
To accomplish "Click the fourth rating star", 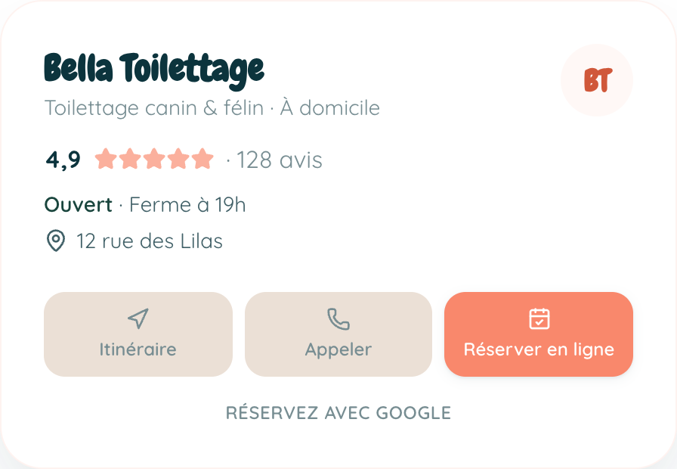I will (x=178, y=159).
